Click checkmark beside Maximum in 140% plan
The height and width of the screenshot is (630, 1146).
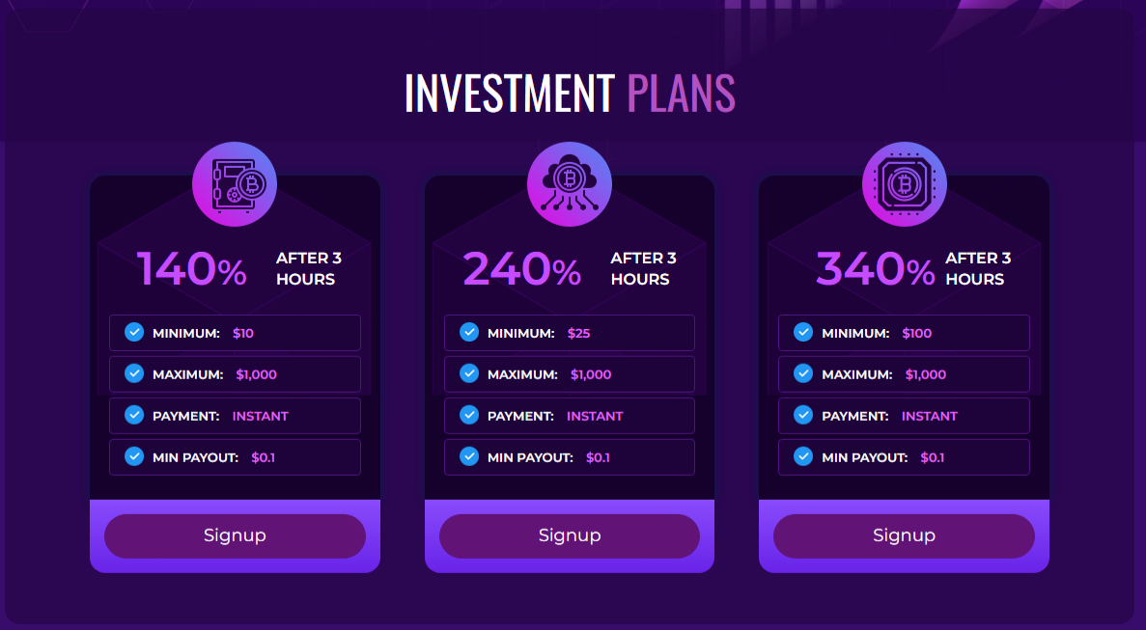click(x=134, y=374)
